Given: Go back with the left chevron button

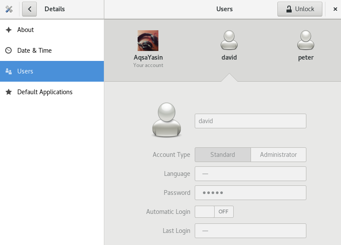Looking at the screenshot, I should (x=29, y=9).
